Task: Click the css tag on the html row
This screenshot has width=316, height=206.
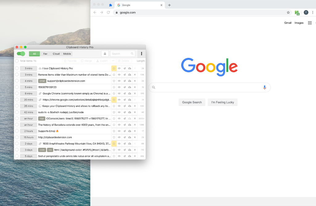Action: (x=50, y=150)
